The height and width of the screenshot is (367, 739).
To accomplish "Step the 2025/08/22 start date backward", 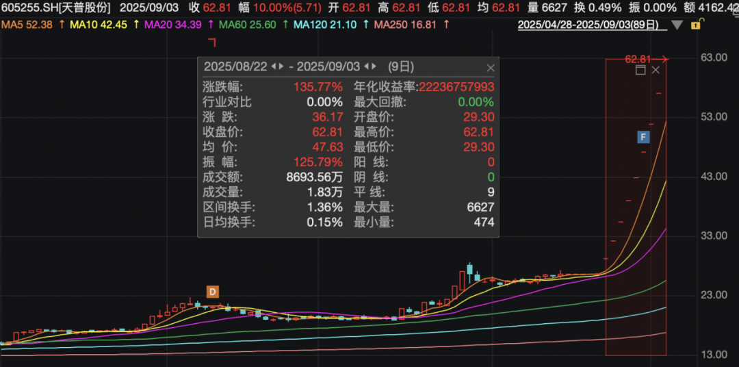I will tap(274, 67).
